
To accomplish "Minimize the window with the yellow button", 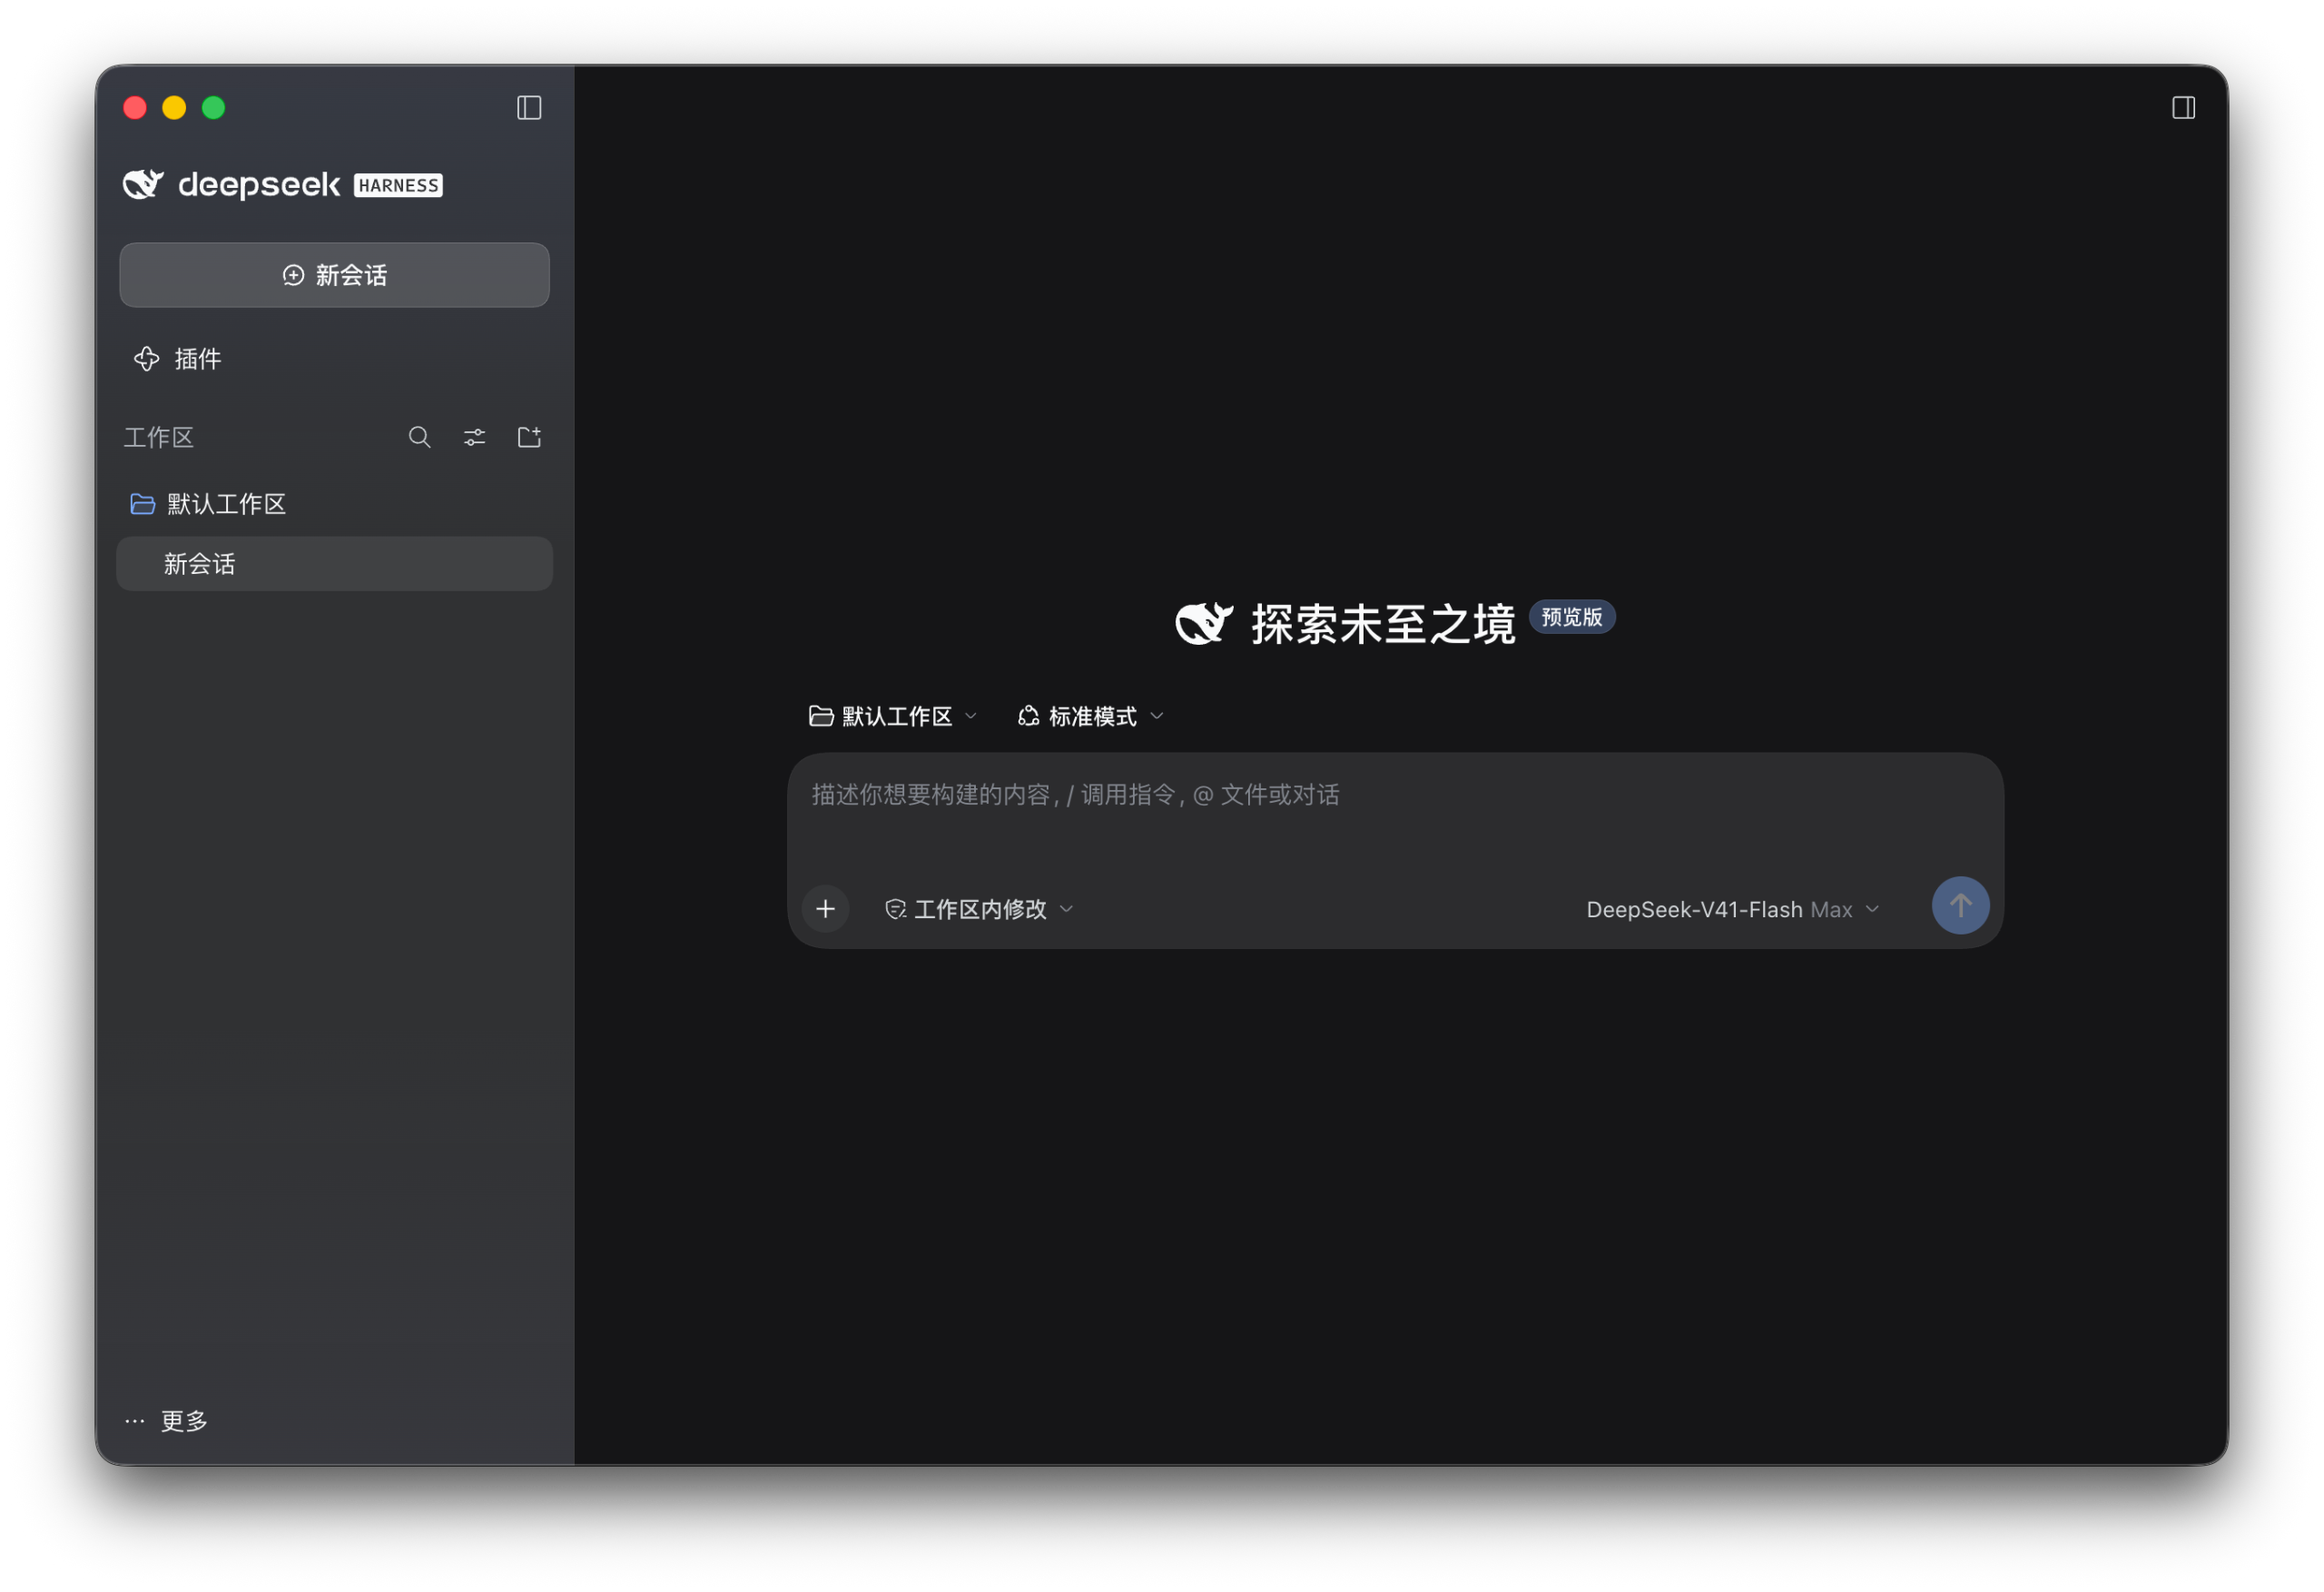I will coord(174,107).
